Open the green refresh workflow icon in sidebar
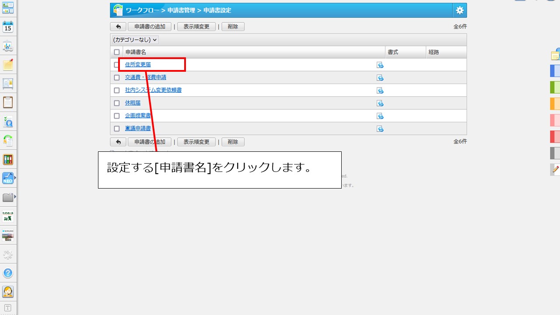The width and height of the screenshot is (560, 315). click(8, 140)
